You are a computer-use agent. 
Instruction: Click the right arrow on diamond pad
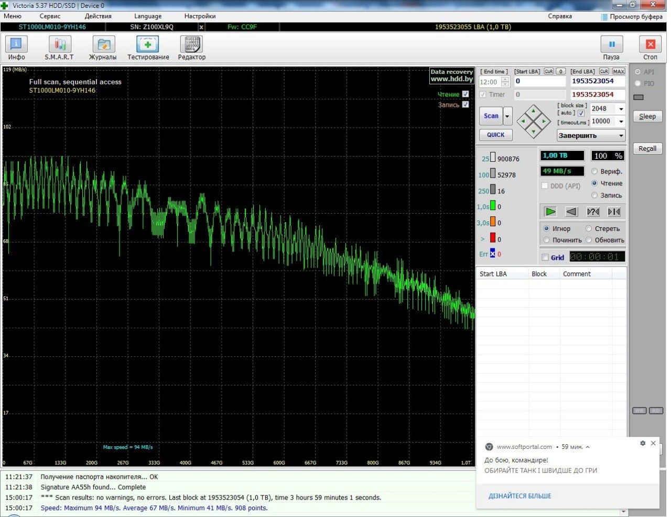tap(545, 122)
